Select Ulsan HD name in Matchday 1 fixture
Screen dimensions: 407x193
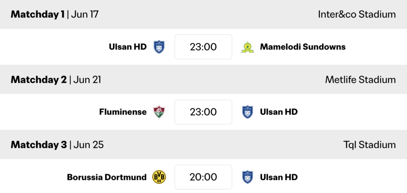click(x=128, y=47)
